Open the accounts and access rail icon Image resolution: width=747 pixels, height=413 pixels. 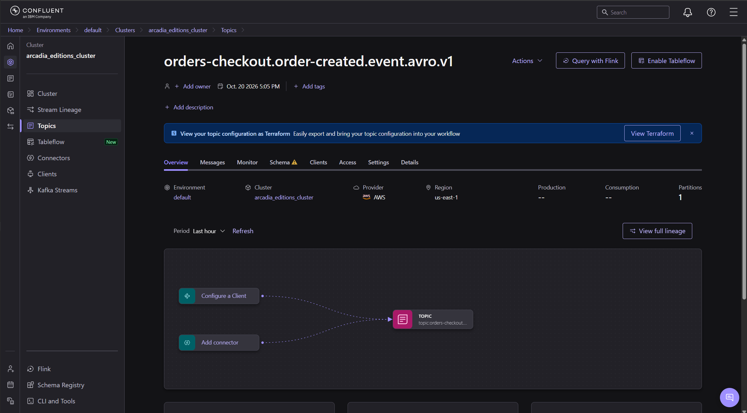coord(10,369)
